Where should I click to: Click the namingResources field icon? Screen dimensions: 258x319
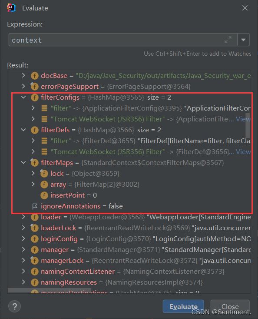coord(35,282)
